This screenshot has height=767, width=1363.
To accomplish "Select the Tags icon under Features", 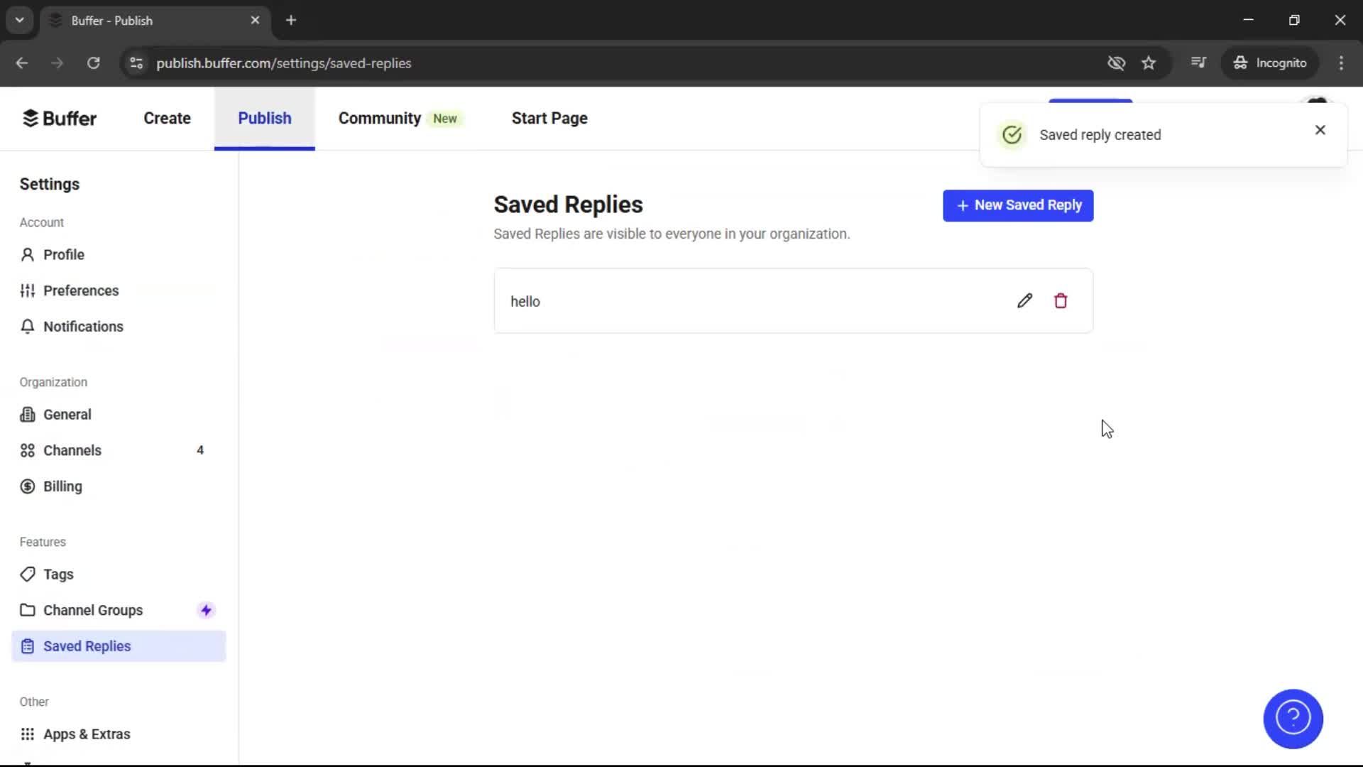I will pos(27,574).
